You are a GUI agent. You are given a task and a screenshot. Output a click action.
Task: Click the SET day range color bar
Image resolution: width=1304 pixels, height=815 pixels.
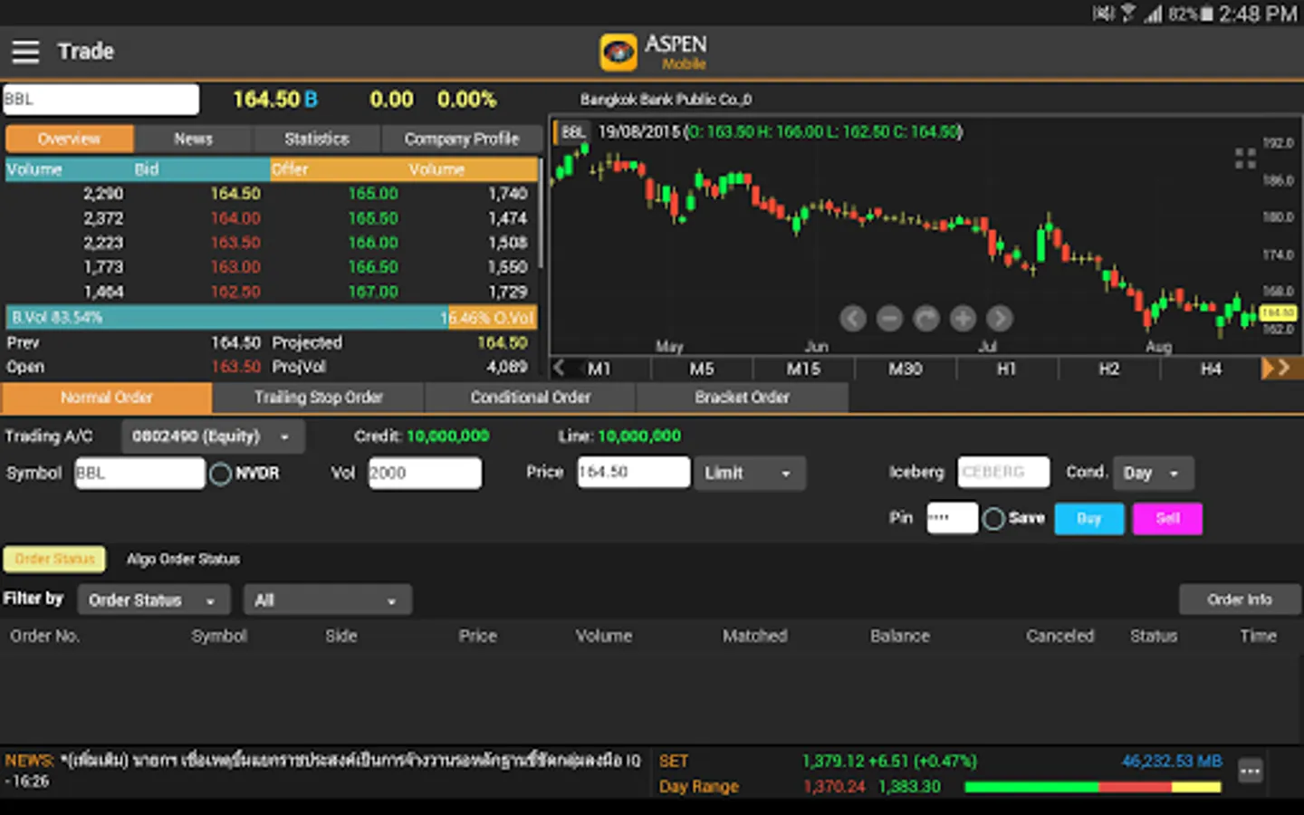(x=1093, y=787)
